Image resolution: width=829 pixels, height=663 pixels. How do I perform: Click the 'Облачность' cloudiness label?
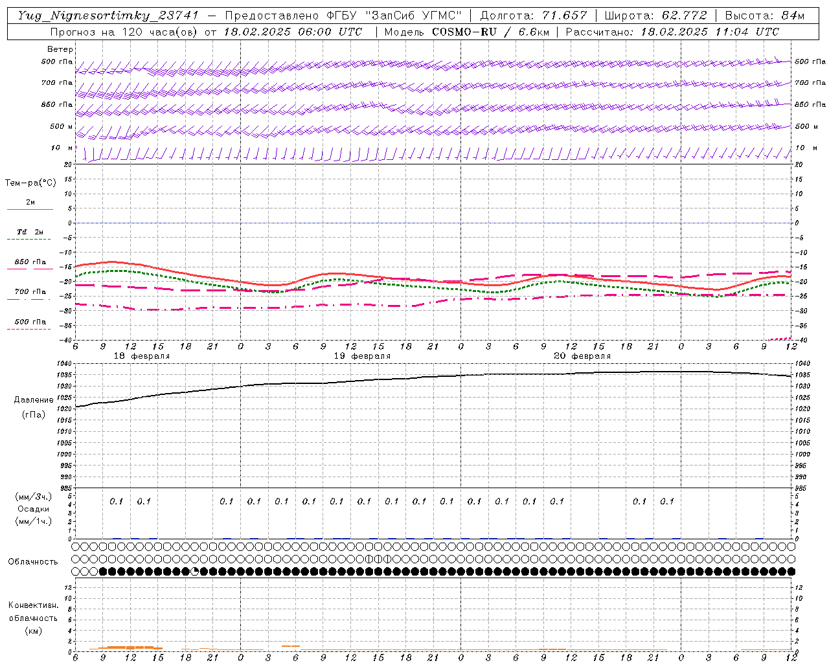33,562
